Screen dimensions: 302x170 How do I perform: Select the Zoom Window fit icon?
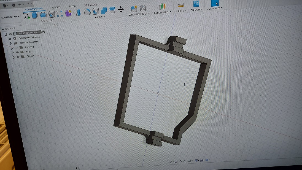[x=189, y=161]
